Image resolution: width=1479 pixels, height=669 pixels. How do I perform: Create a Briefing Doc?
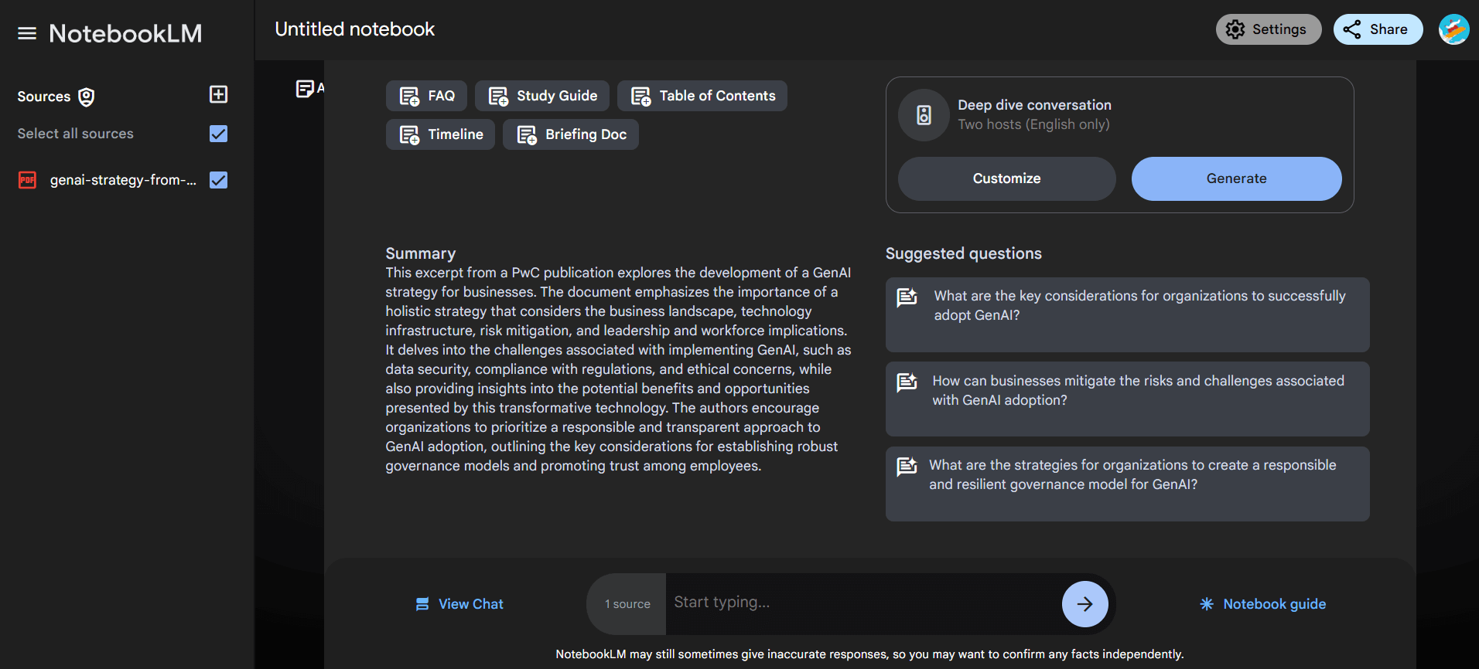click(570, 134)
